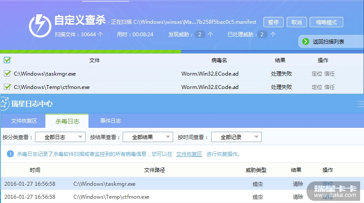
Task: Click 处理失败 result for ctfmon.exe
Action: (281, 87)
